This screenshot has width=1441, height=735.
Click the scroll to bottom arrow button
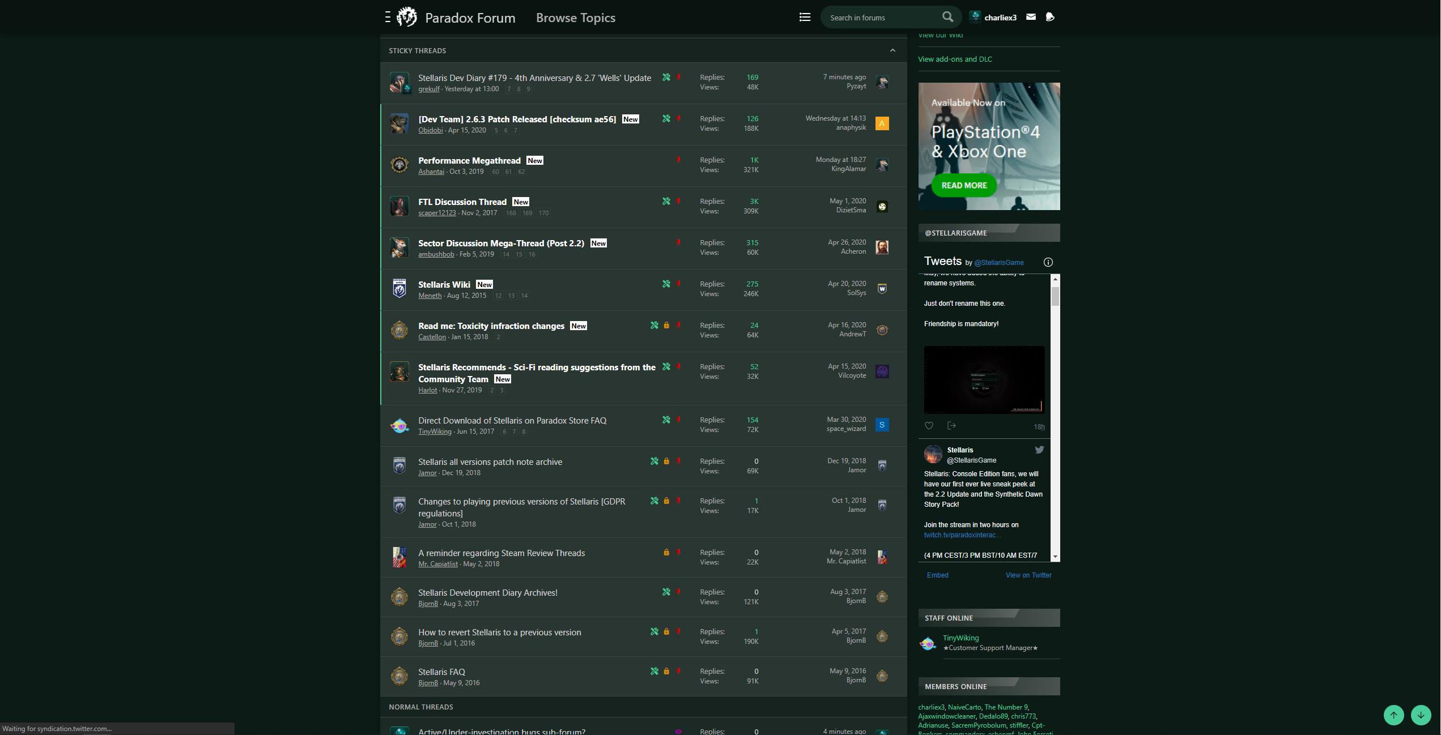tap(1421, 715)
